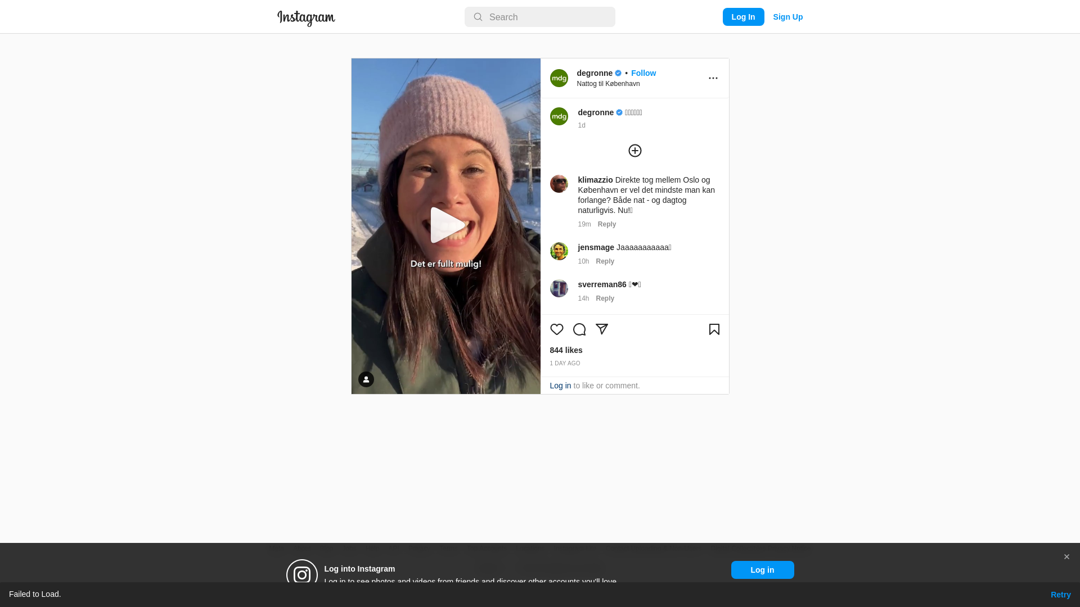The width and height of the screenshot is (1080, 607).
Task: Open the three-dot more options menu
Action: 713,78
